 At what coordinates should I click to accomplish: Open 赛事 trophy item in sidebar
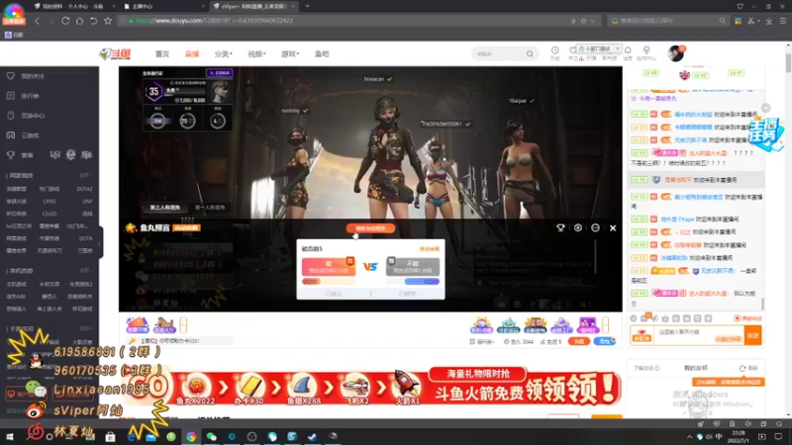pyautogui.click(x=20, y=155)
